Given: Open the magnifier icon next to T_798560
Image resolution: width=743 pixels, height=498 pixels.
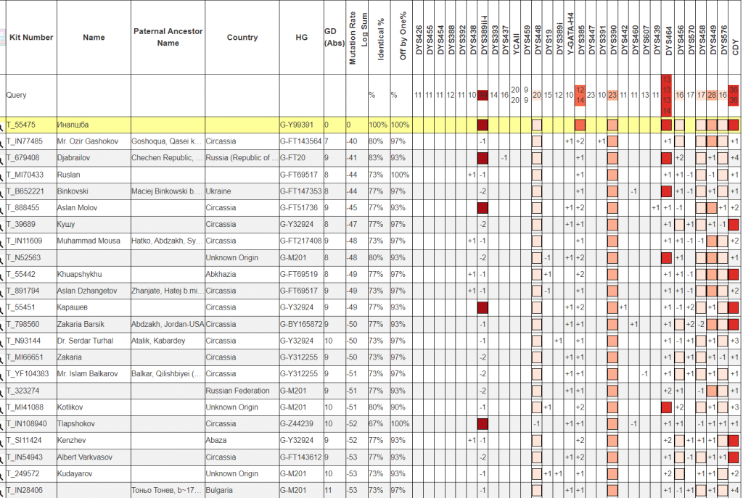Looking at the screenshot, I should 2,325.
